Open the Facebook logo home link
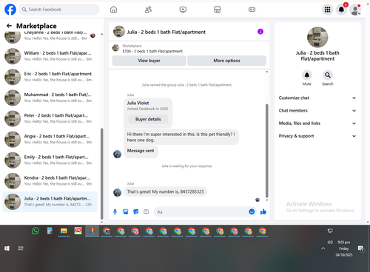This screenshot has height=272, width=370. [10, 10]
